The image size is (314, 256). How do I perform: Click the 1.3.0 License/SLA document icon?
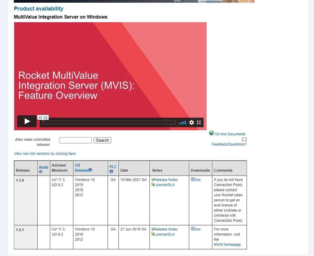(x=152, y=185)
